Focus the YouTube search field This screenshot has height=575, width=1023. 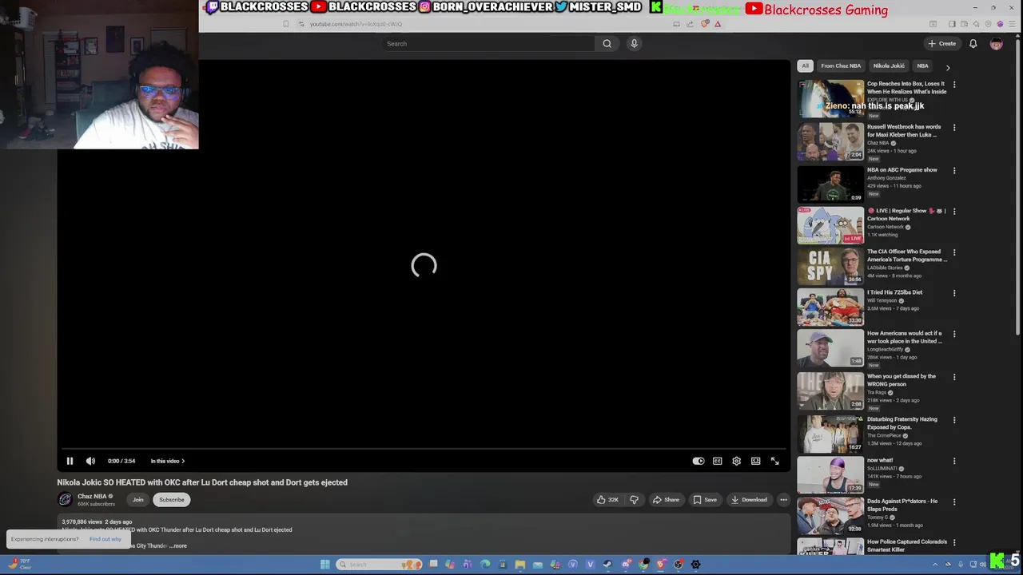click(488, 44)
